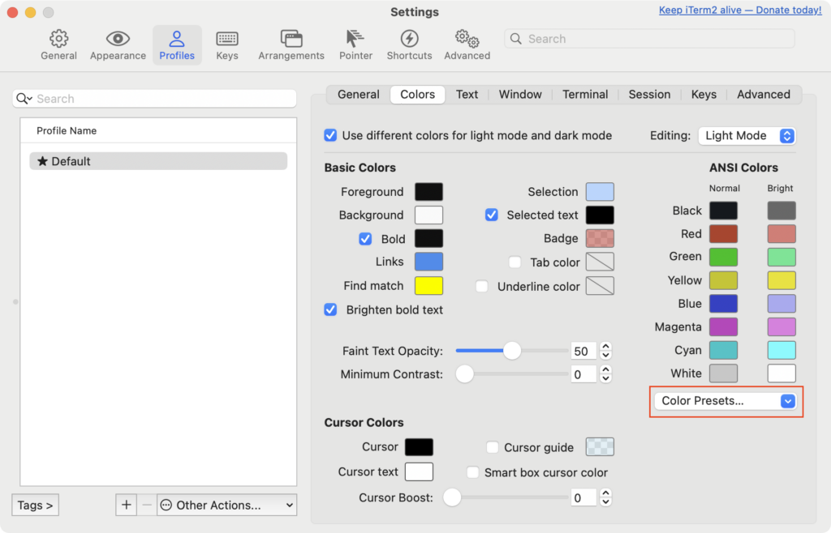Switch to the profile General tab

click(358, 94)
